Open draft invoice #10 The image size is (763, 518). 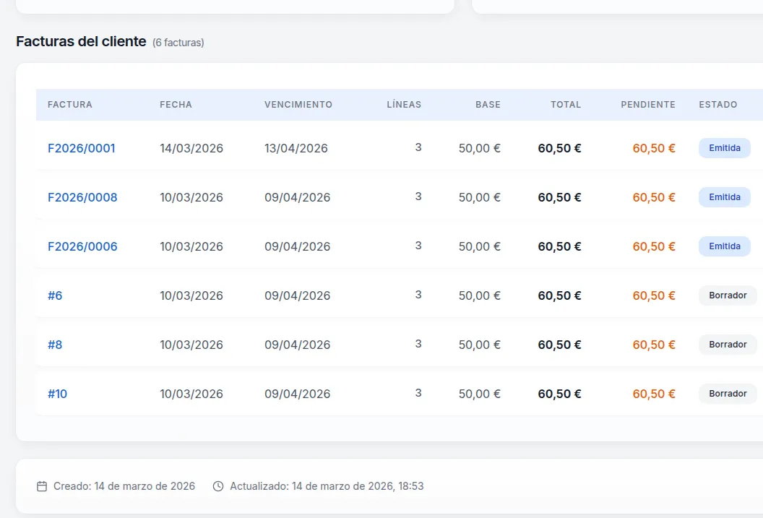click(57, 394)
